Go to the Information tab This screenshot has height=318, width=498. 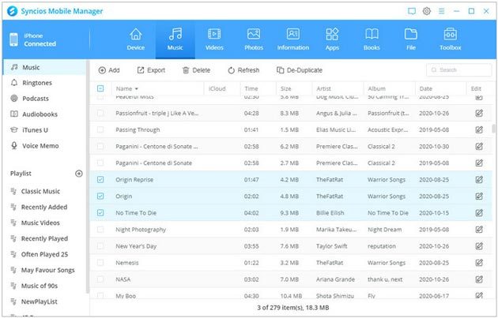tap(292, 39)
